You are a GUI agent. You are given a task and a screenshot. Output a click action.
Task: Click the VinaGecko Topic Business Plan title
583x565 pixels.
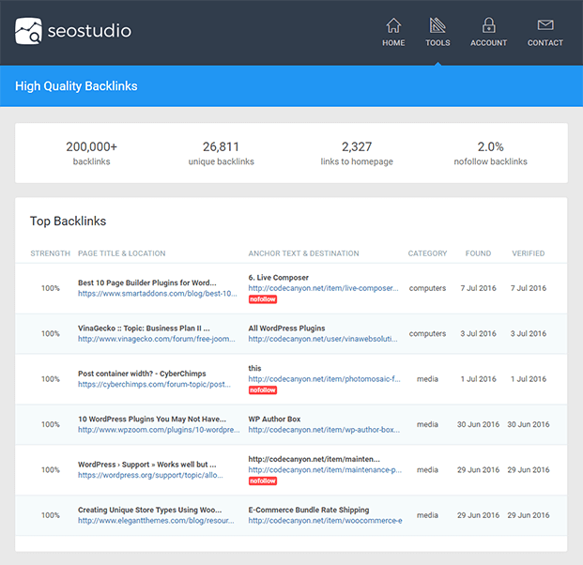[144, 328]
